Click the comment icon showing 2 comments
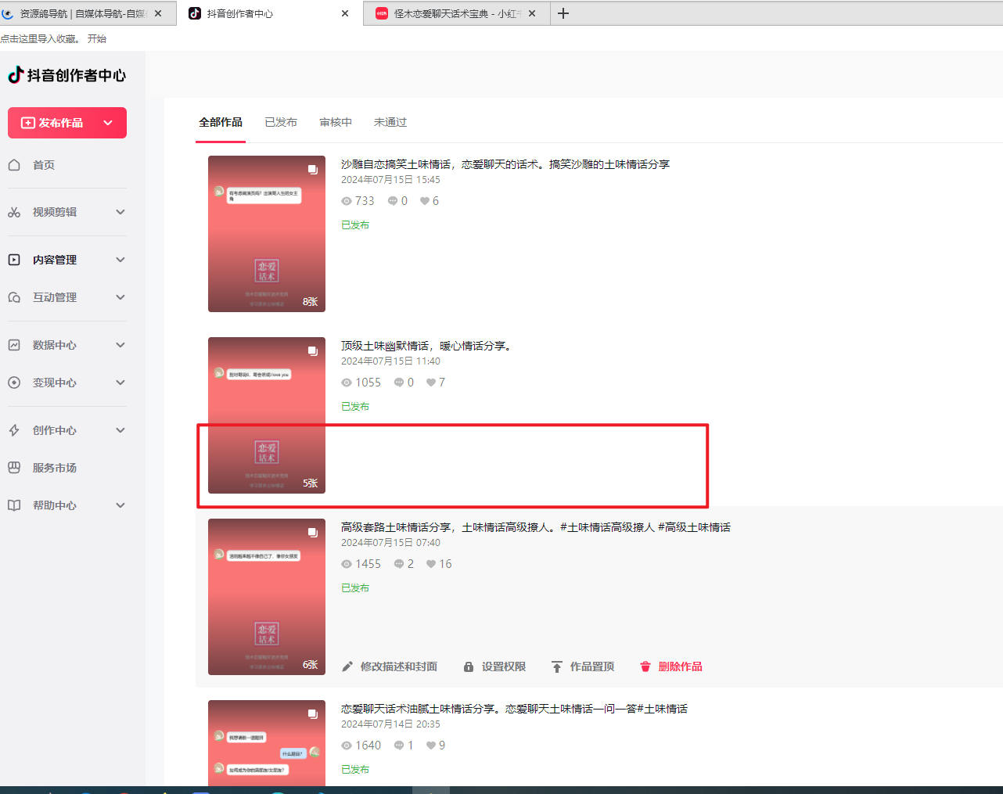This screenshot has width=1003, height=794. point(399,564)
